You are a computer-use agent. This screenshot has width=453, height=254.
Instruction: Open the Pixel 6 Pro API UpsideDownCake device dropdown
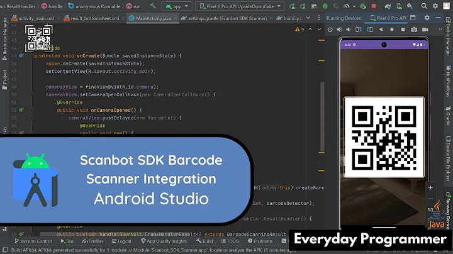pos(240,6)
